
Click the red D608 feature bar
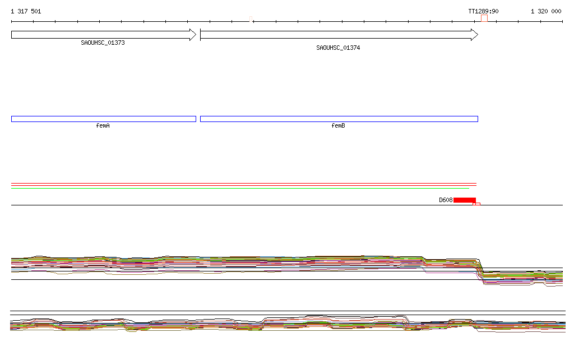465,200
